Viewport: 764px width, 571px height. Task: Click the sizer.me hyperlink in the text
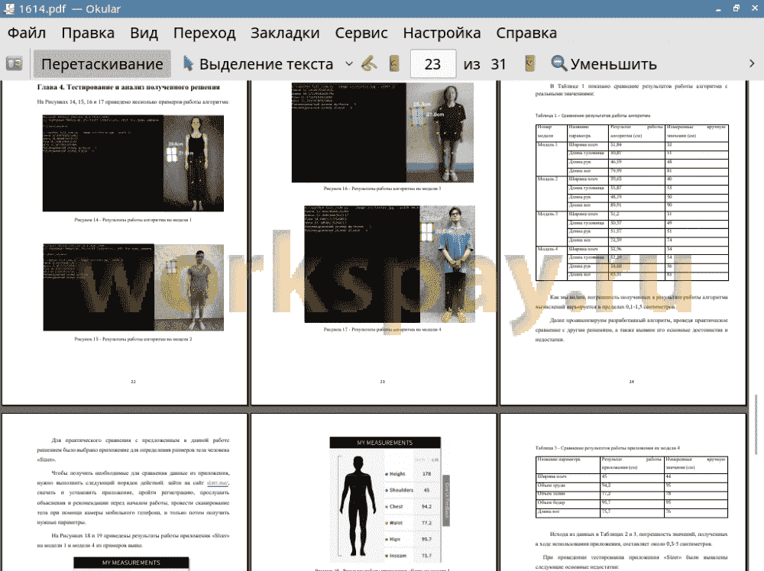(x=217, y=483)
